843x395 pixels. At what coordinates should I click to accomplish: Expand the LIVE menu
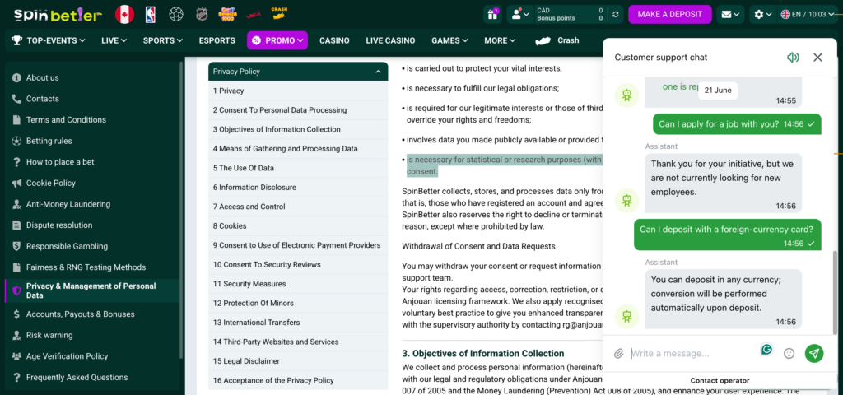[114, 40]
